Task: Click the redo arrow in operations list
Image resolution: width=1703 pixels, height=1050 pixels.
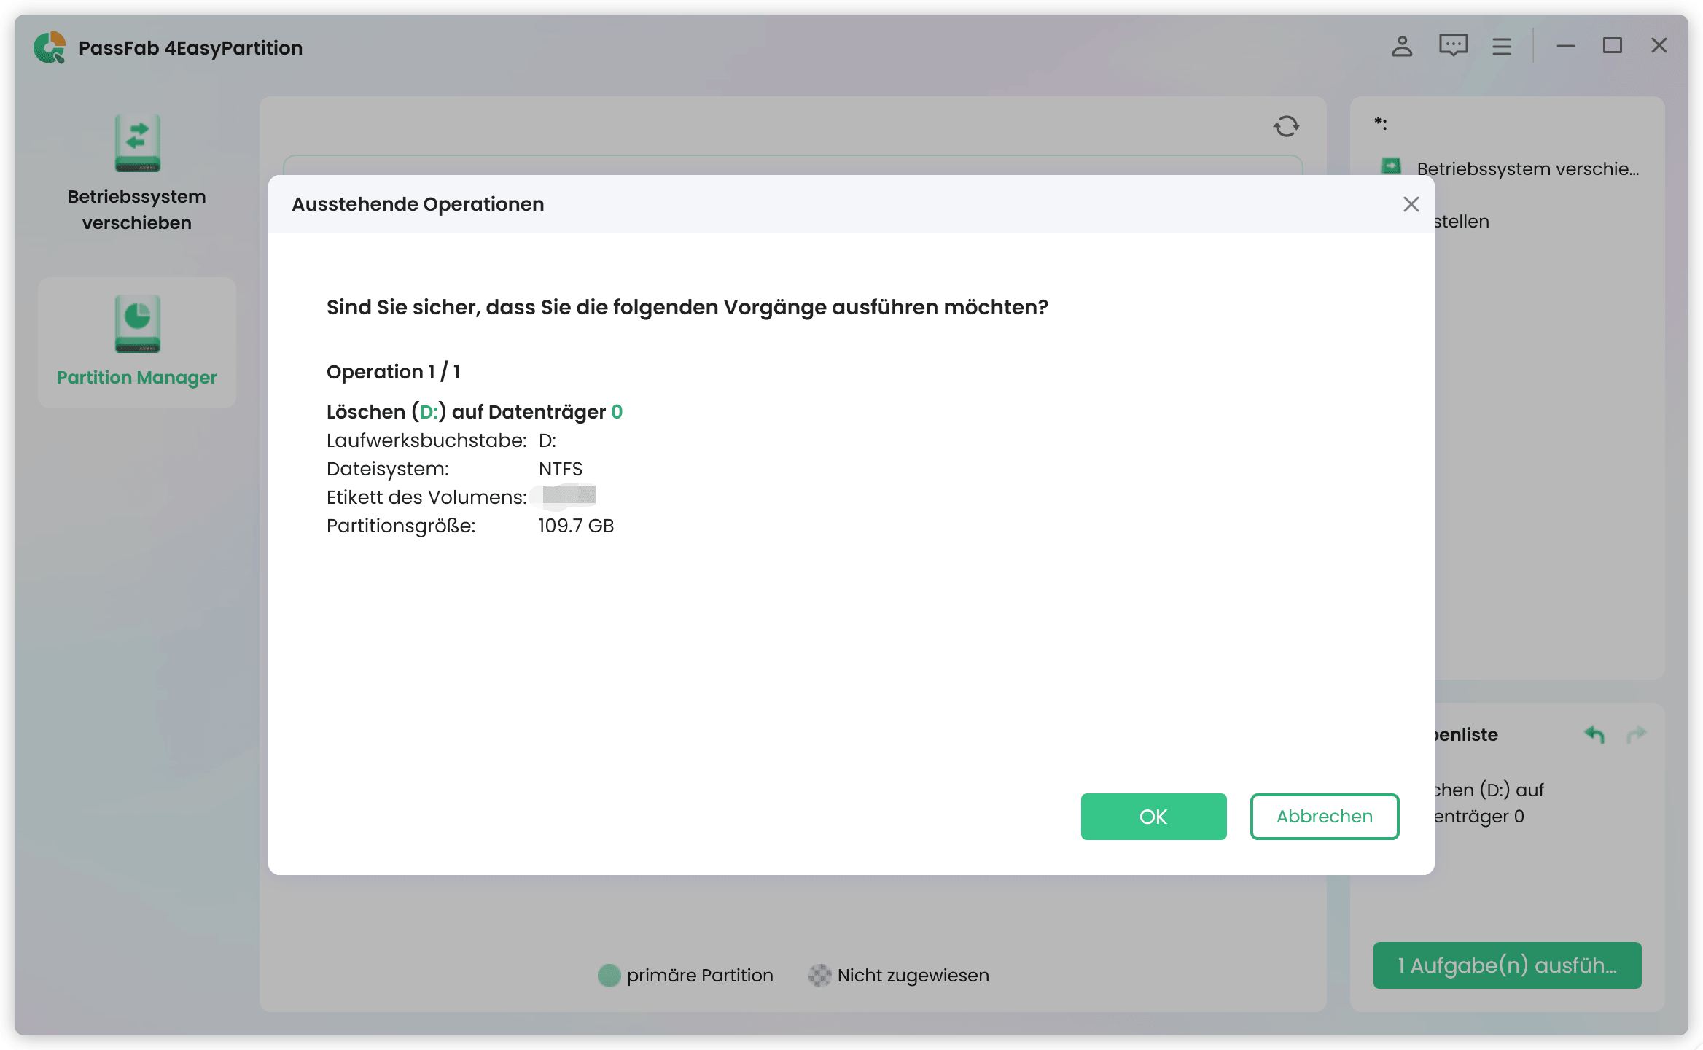Action: point(1637,734)
